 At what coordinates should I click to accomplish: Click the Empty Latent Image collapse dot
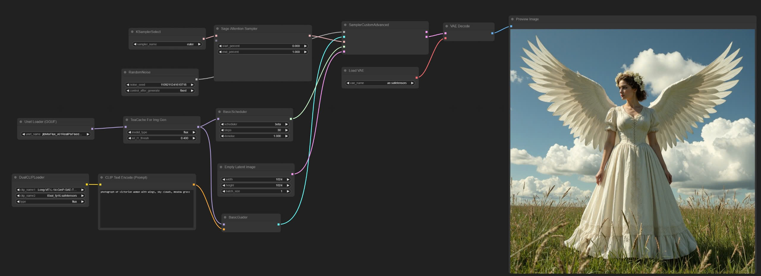click(221, 167)
